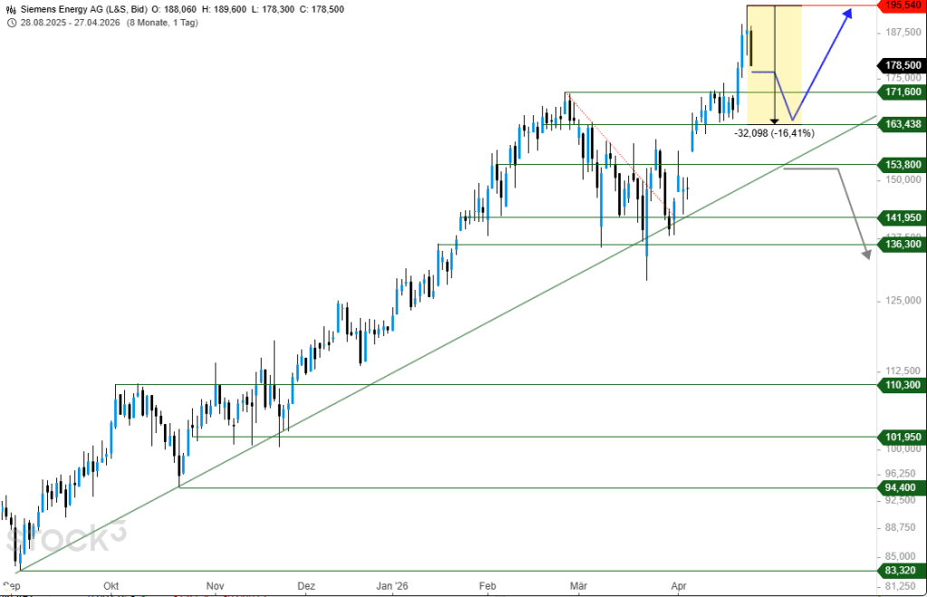The image size is (927, 597).
Task: Click the Jan '26 time axis marker
Action: point(393,586)
